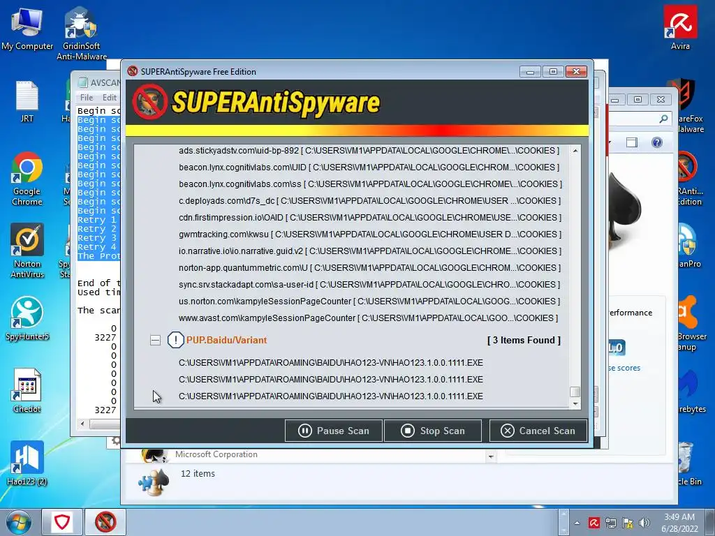The width and height of the screenshot is (715, 536).
Task: Open volume control in system tray
Action: (644, 523)
